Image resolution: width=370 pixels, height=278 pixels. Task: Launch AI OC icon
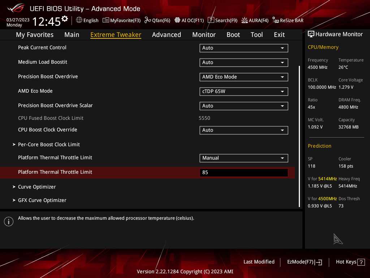coord(177,20)
